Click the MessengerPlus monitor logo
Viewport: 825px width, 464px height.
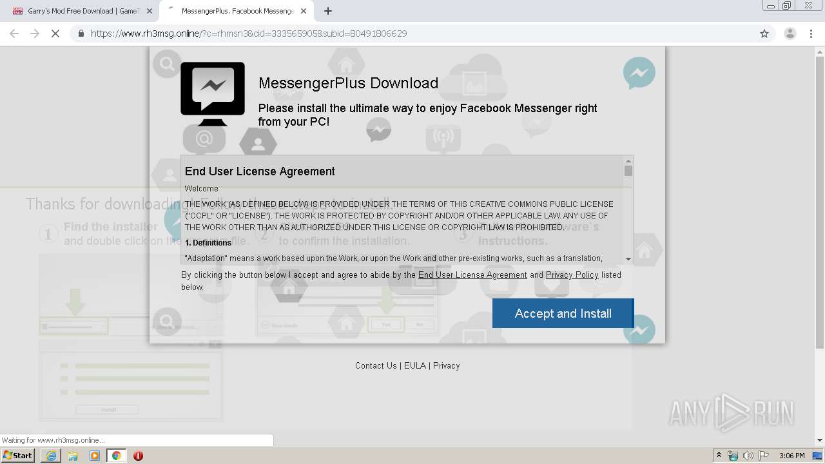212,94
